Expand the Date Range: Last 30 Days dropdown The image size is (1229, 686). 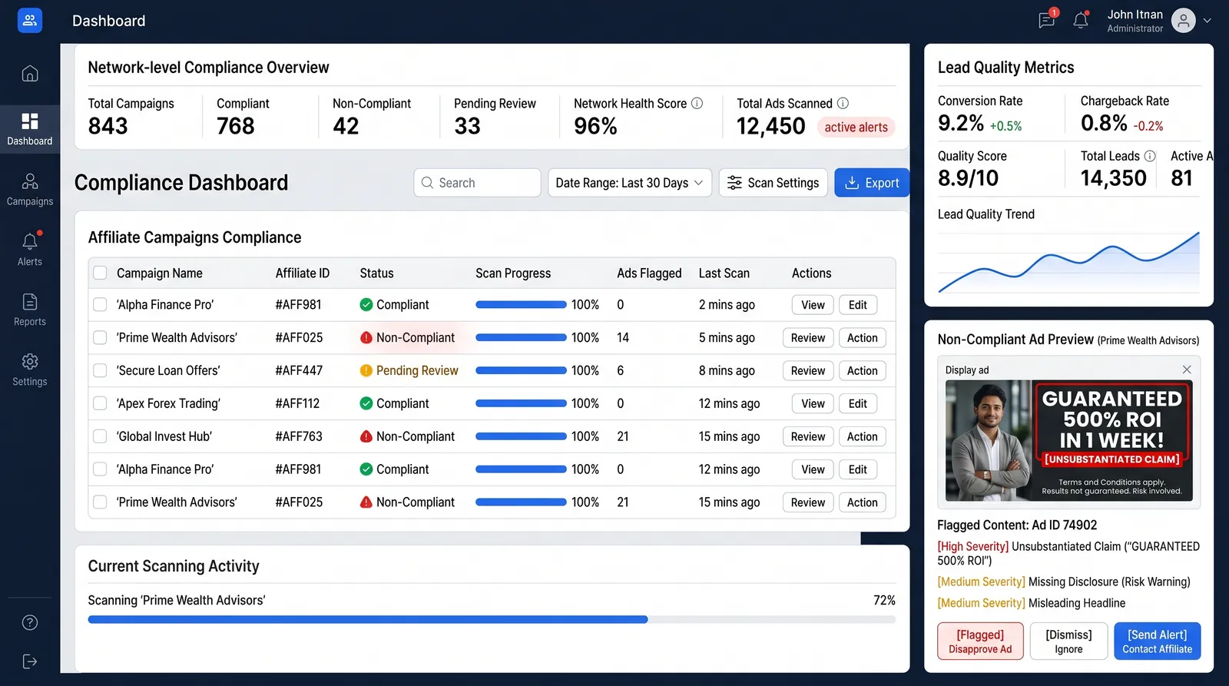click(630, 183)
